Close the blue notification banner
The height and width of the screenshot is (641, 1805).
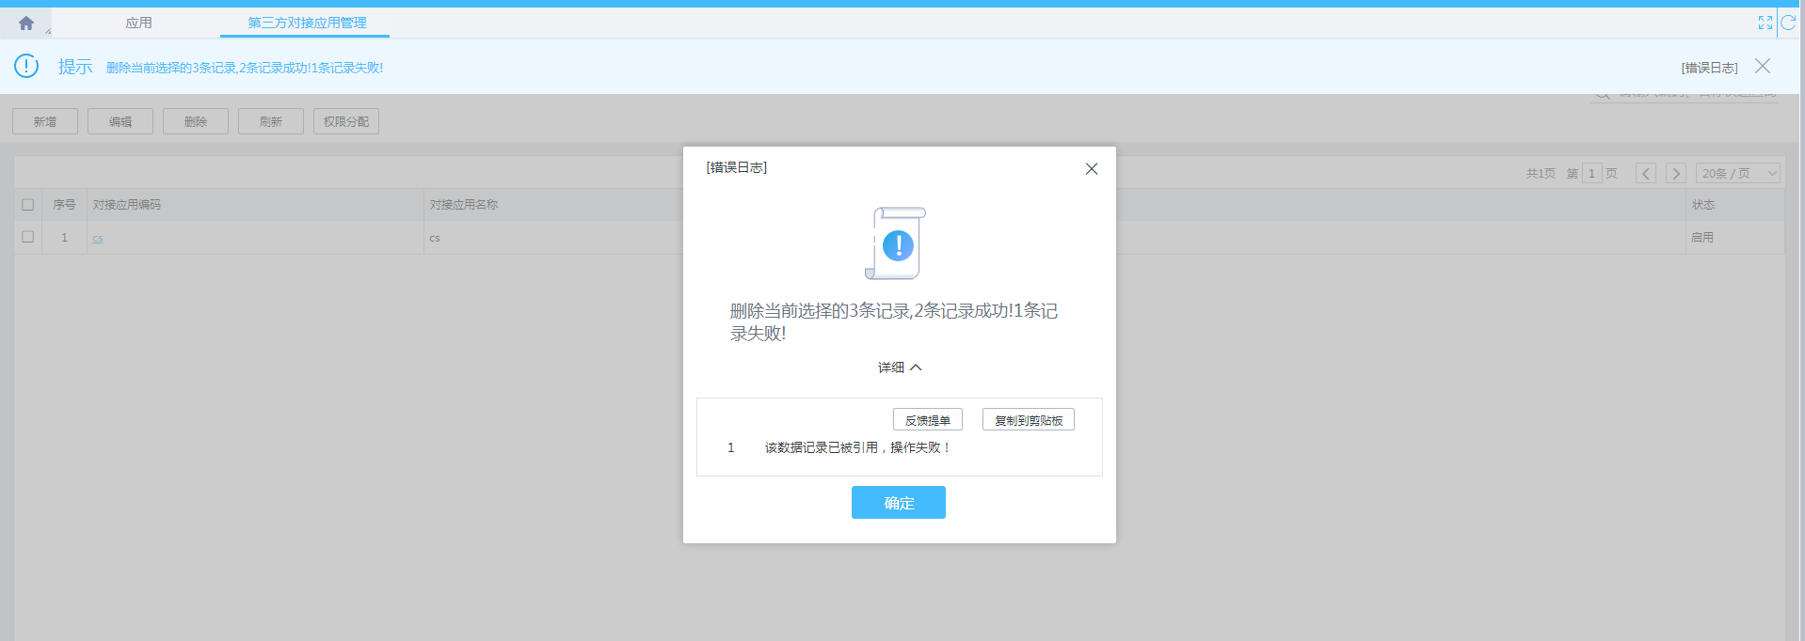(1763, 66)
